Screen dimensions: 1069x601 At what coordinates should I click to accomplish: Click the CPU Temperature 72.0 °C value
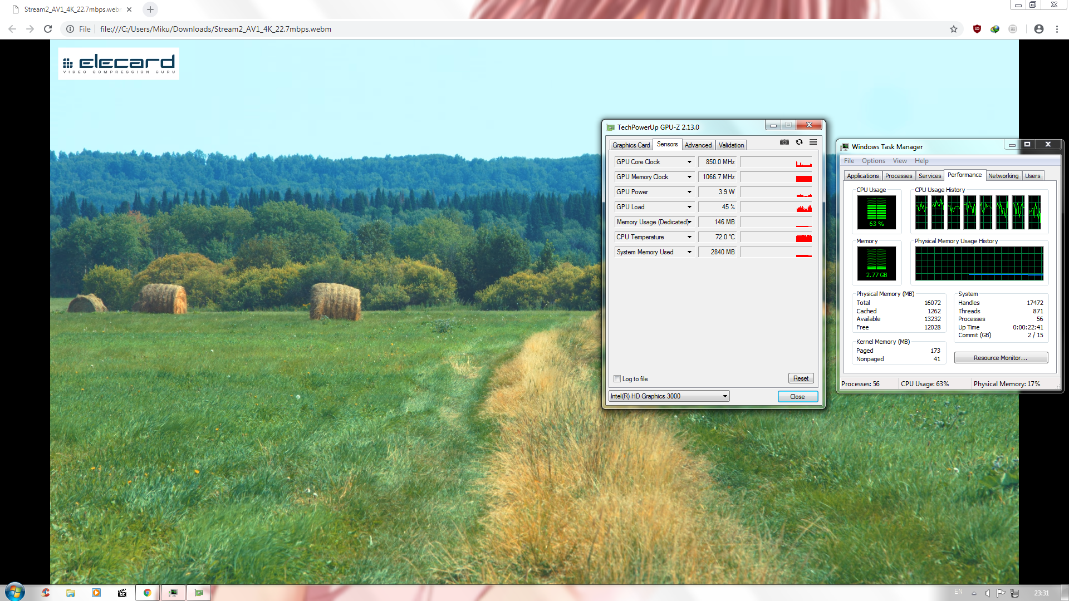click(x=718, y=237)
